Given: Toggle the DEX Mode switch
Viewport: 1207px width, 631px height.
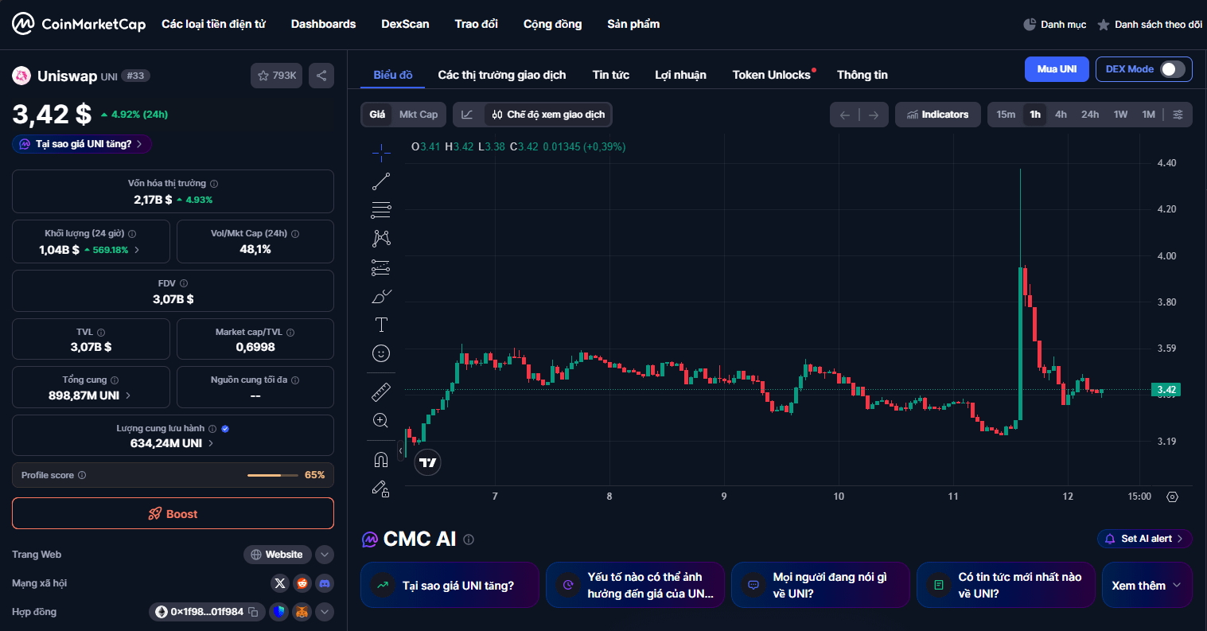Looking at the screenshot, I should (x=1173, y=69).
